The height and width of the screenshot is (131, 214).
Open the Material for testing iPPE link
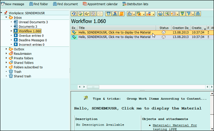tap(175, 127)
